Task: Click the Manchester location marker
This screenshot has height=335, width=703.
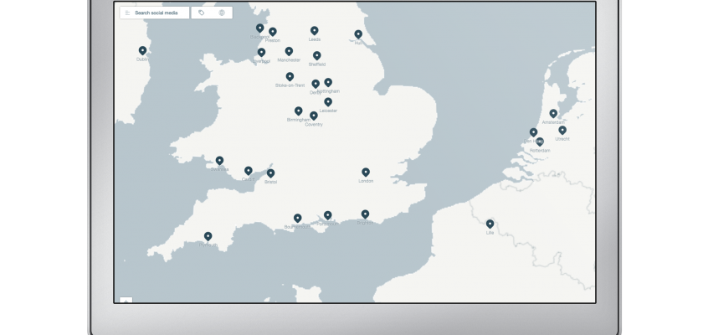Action: [289, 51]
